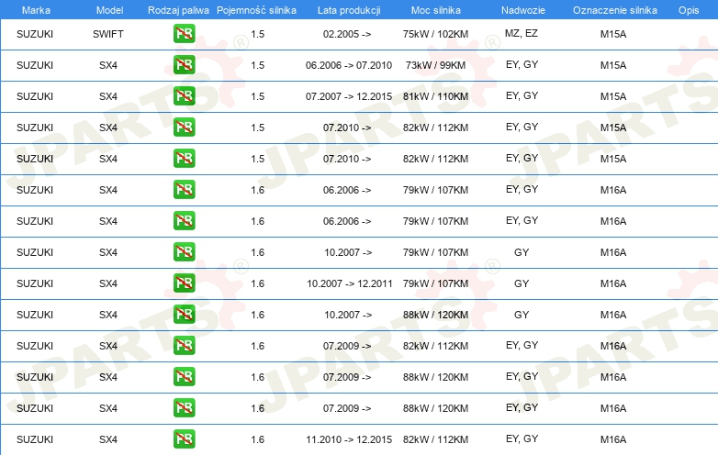Click the Oznaczenie silnika column header

(x=615, y=10)
